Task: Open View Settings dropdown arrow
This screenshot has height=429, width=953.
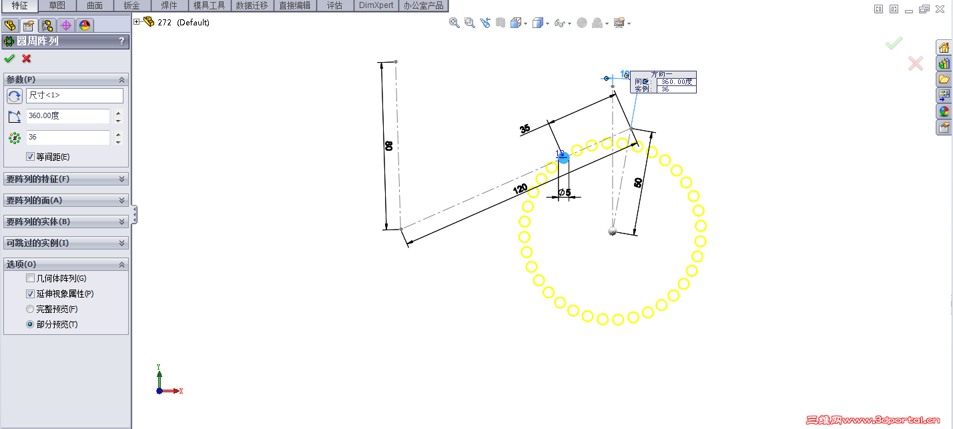Action: [629, 23]
